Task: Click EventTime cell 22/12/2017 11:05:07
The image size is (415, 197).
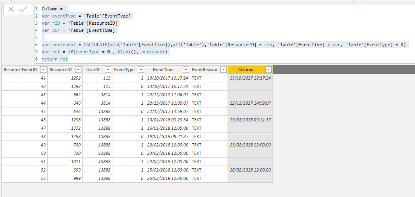Action: [168, 103]
